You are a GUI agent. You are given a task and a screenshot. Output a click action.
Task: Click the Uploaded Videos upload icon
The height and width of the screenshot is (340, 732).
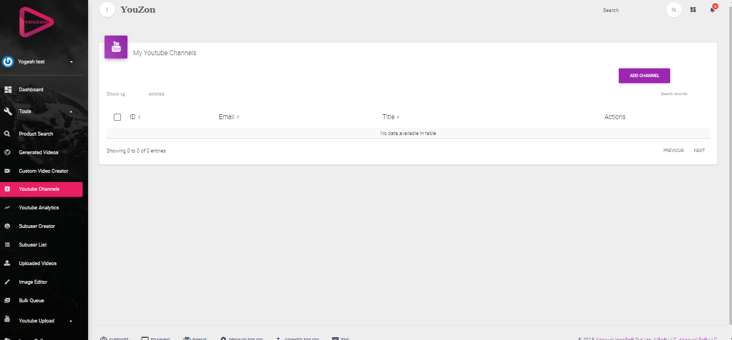(7, 263)
